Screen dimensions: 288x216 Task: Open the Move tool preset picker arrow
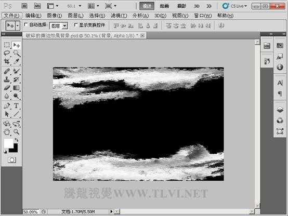[18, 25]
